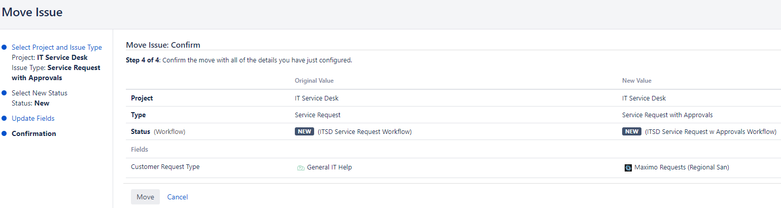Click the General IT Help original value
Image resolution: width=781 pixels, height=208 pixels.
[329, 167]
